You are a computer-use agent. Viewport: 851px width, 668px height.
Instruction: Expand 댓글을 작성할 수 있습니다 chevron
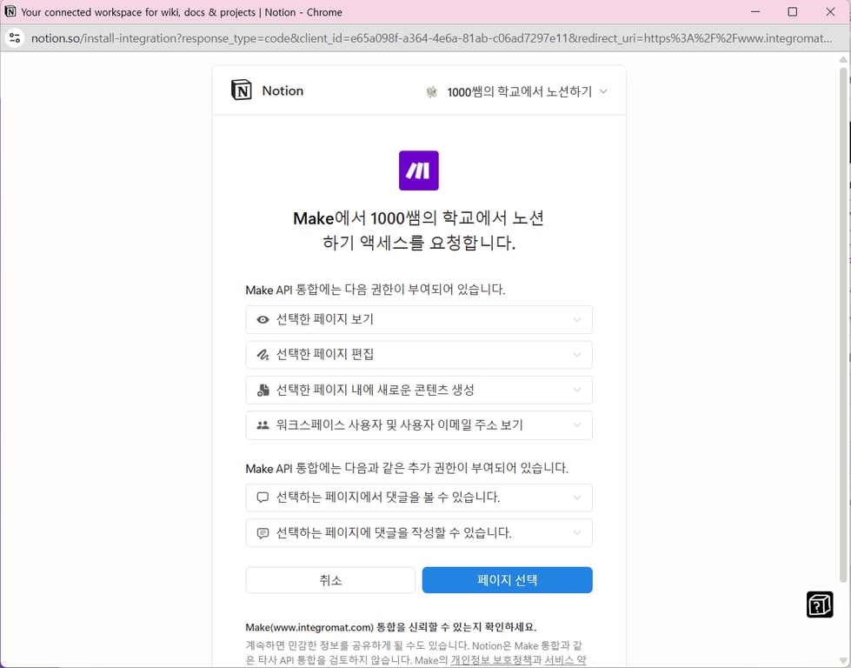coord(577,533)
